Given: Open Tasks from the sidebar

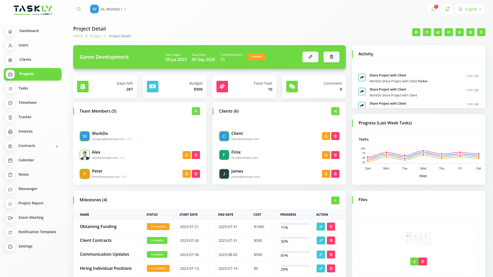Looking at the screenshot, I should click(x=23, y=88).
